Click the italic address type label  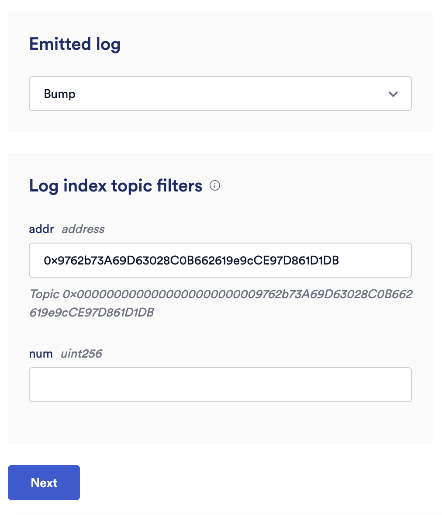pos(83,229)
